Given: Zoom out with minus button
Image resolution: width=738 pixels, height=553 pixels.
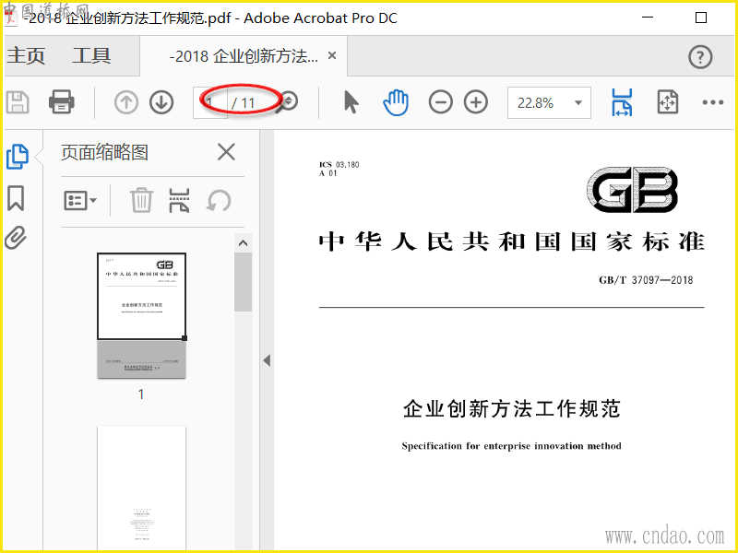Looking at the screenshot, I should point(441,102).
